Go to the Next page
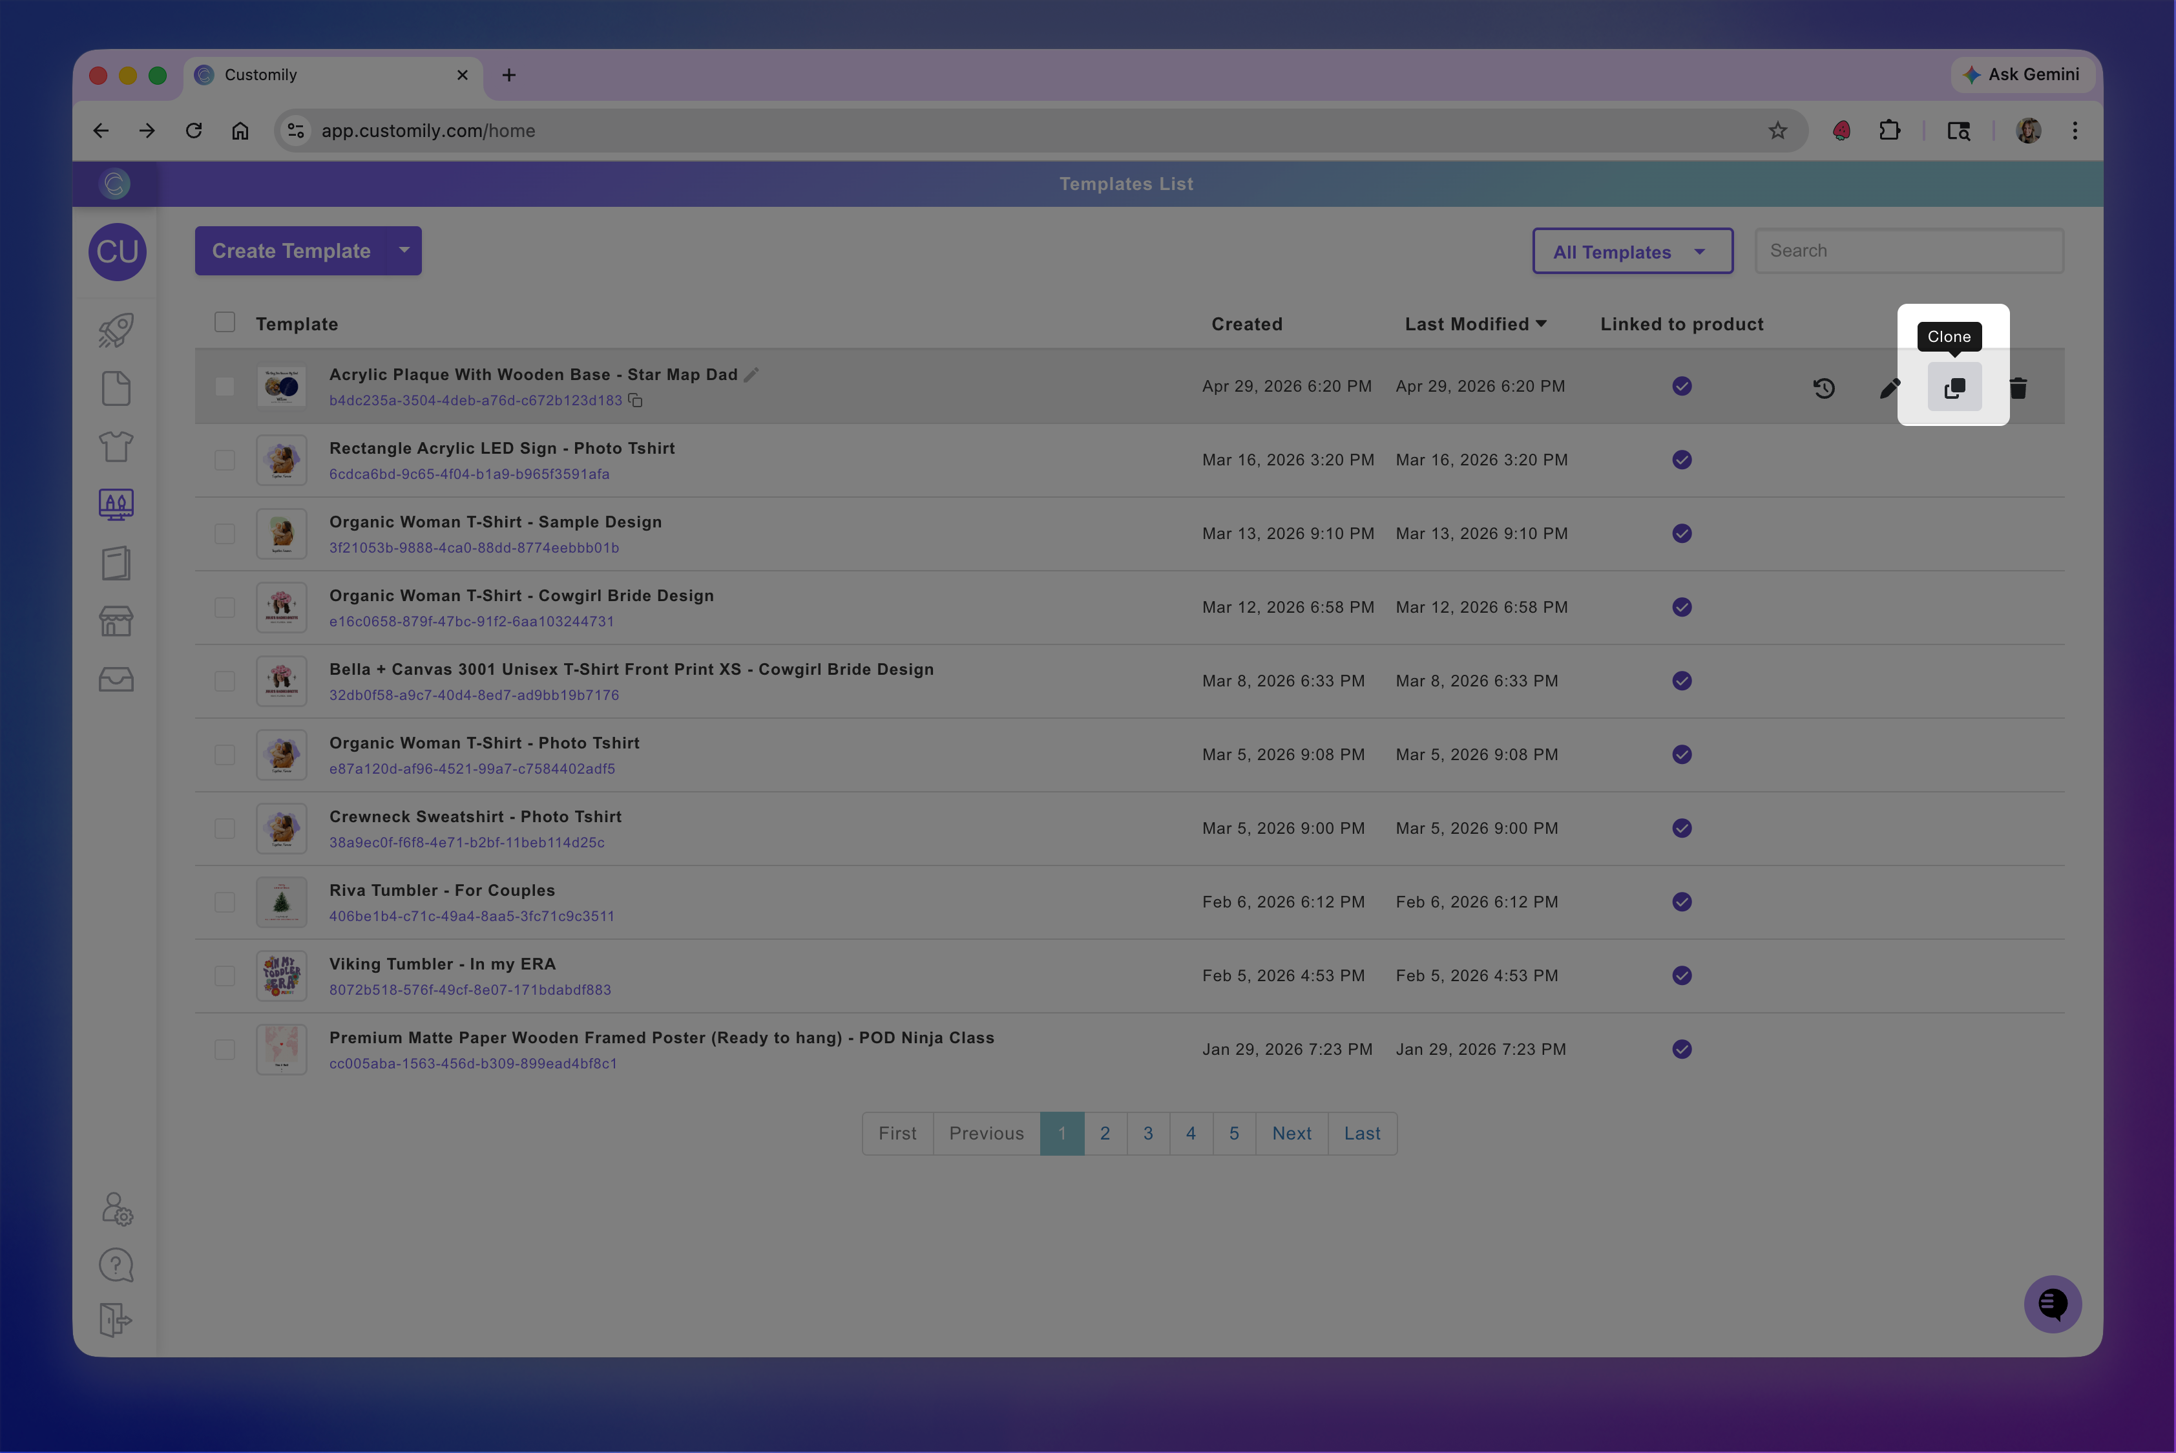 1292,1133
